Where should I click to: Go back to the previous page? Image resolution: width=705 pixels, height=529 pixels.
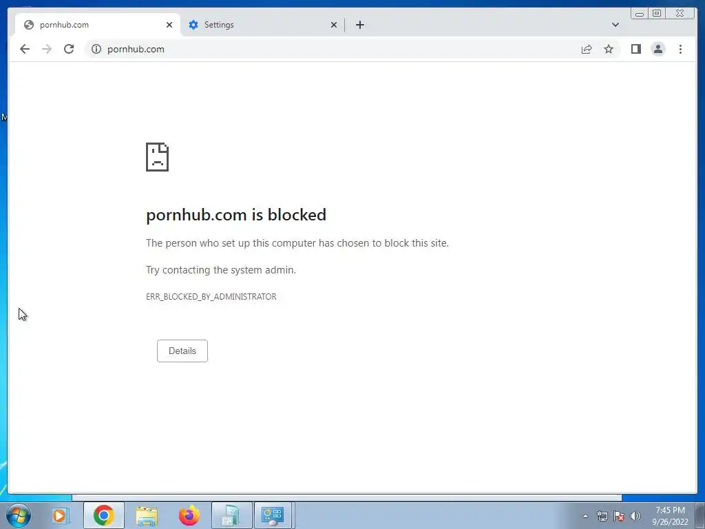coord(25,49)
